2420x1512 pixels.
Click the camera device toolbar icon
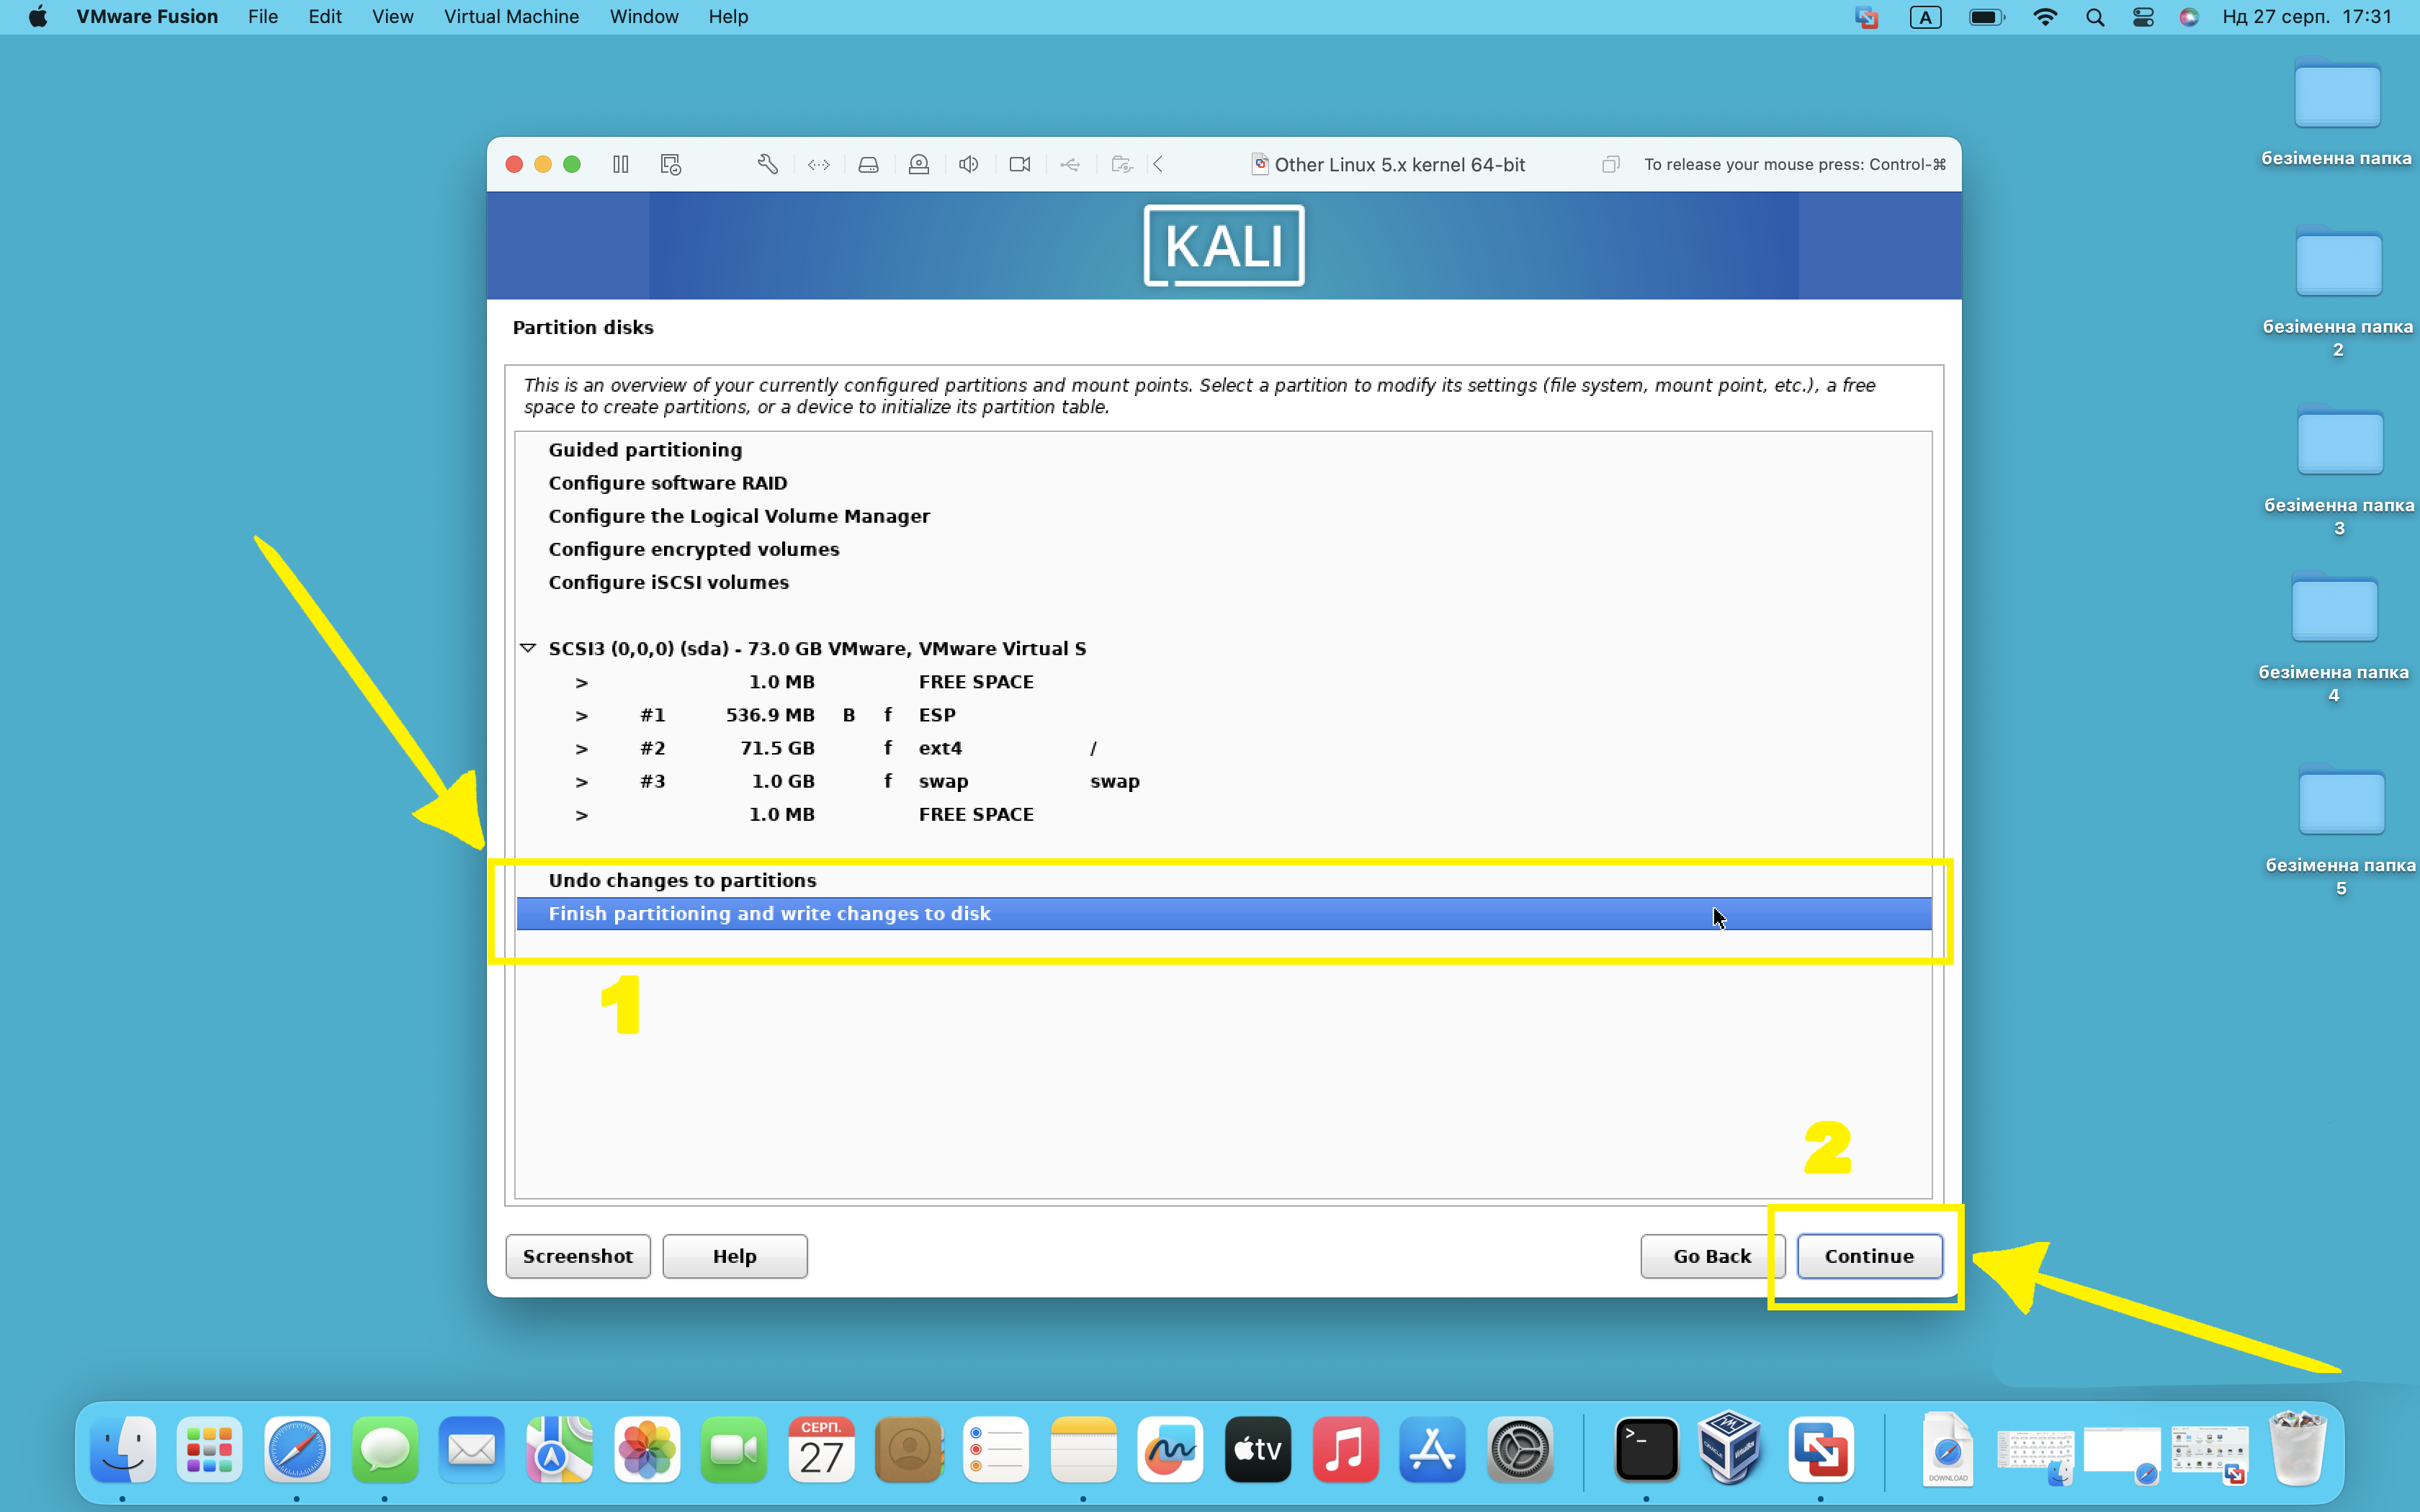(1020, 164)
